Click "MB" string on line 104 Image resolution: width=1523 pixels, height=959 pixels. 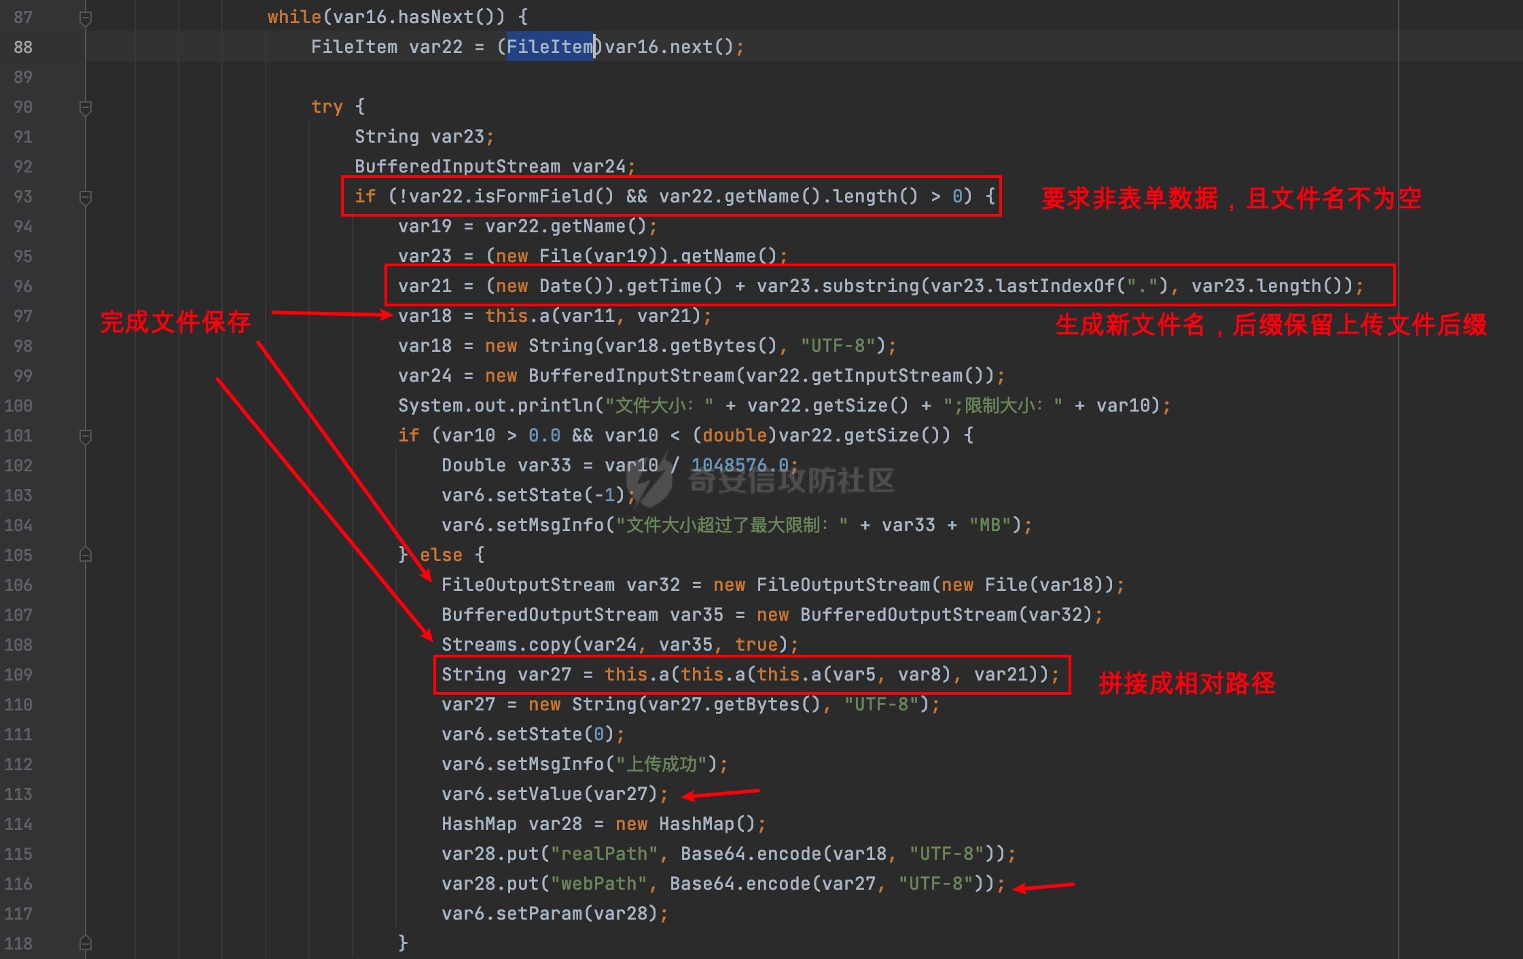point(990,525)
